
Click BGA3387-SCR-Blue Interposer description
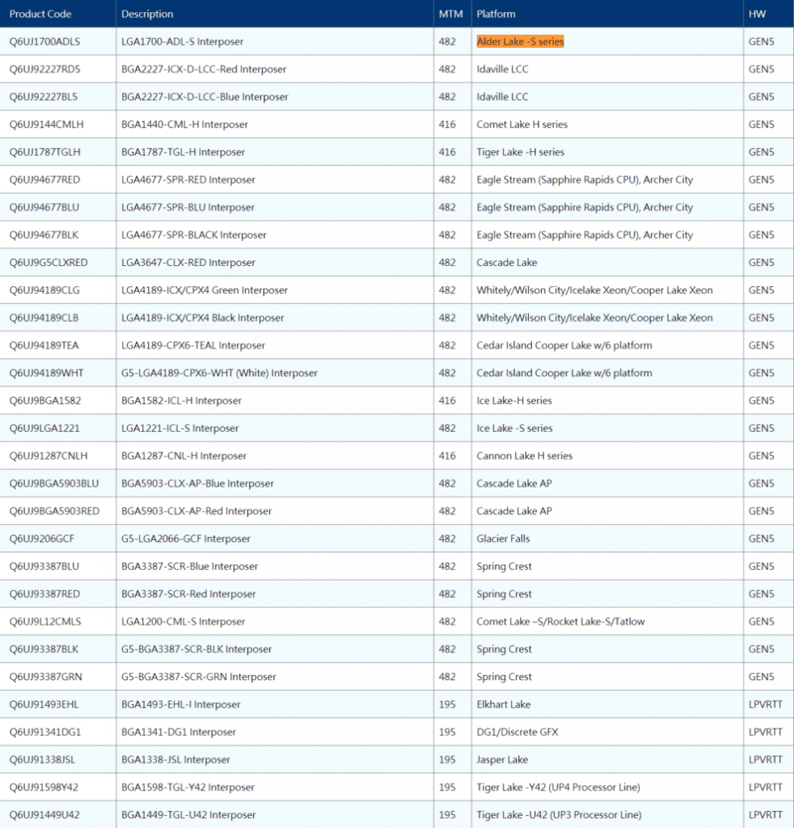click(x=189, y=566)
